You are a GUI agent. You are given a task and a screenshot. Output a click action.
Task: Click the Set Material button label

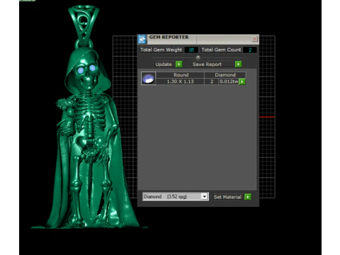click(227, 197)
